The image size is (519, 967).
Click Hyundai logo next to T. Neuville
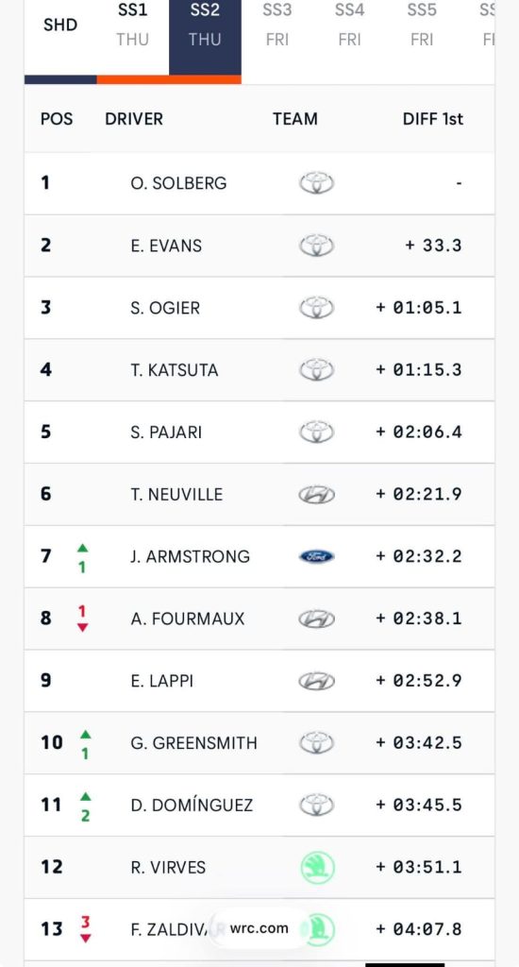[x=317, y=495]
